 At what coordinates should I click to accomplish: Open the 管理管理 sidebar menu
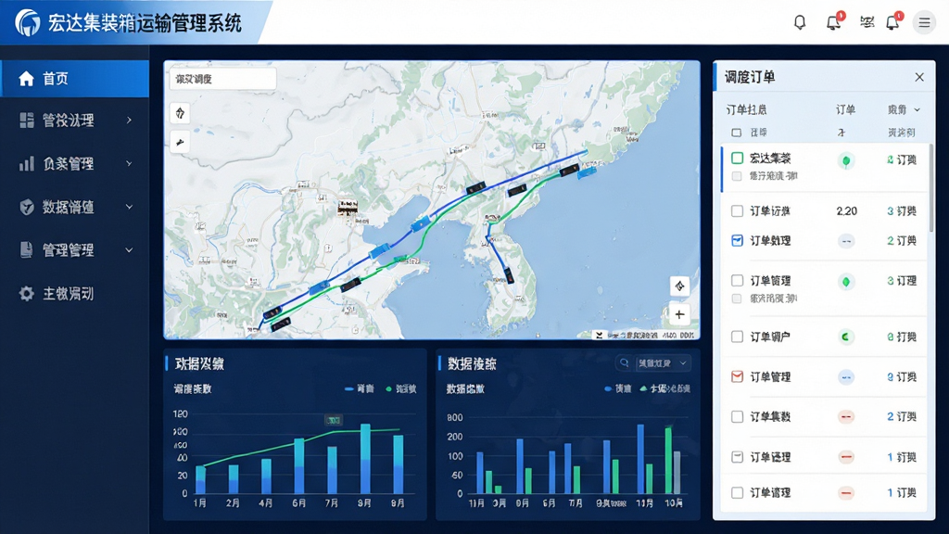click(74, 250)
